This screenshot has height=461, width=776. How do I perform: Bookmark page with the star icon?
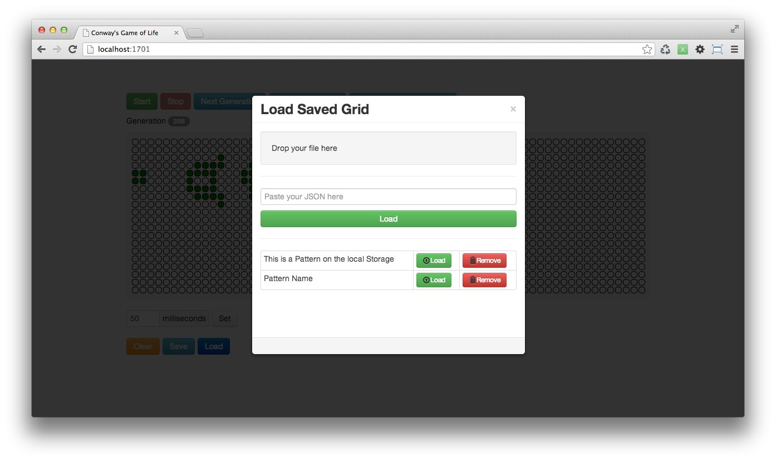click(647, 50)
